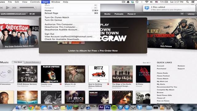Skip to next track button
The width and height of the screenshot is (197, 111).
14,8
